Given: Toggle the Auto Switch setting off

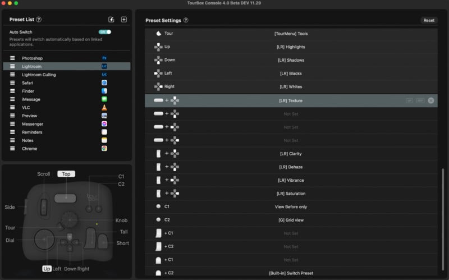Looking at the screenshot, I should pyautogui.click(x=105, y=32).
